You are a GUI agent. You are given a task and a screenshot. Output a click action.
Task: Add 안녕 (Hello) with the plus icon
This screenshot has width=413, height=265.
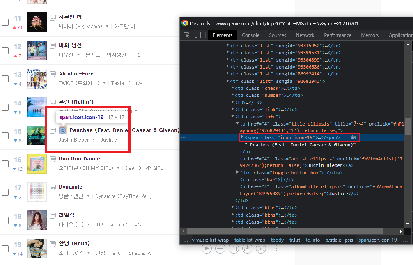pyautogui.click(x=220, y=249)
